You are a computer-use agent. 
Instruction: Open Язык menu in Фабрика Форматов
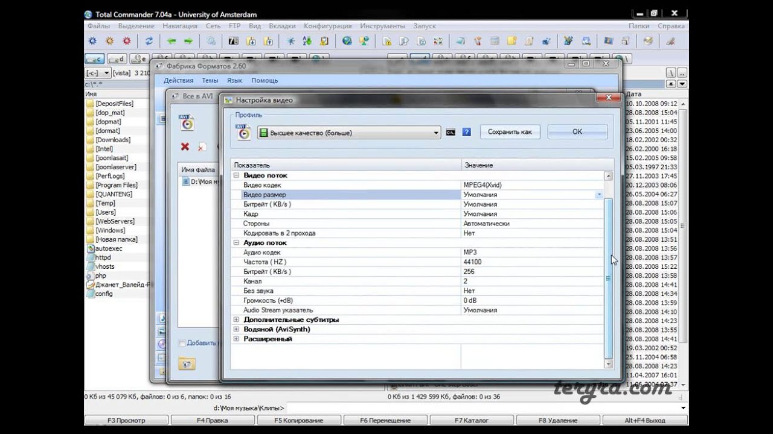234,80
